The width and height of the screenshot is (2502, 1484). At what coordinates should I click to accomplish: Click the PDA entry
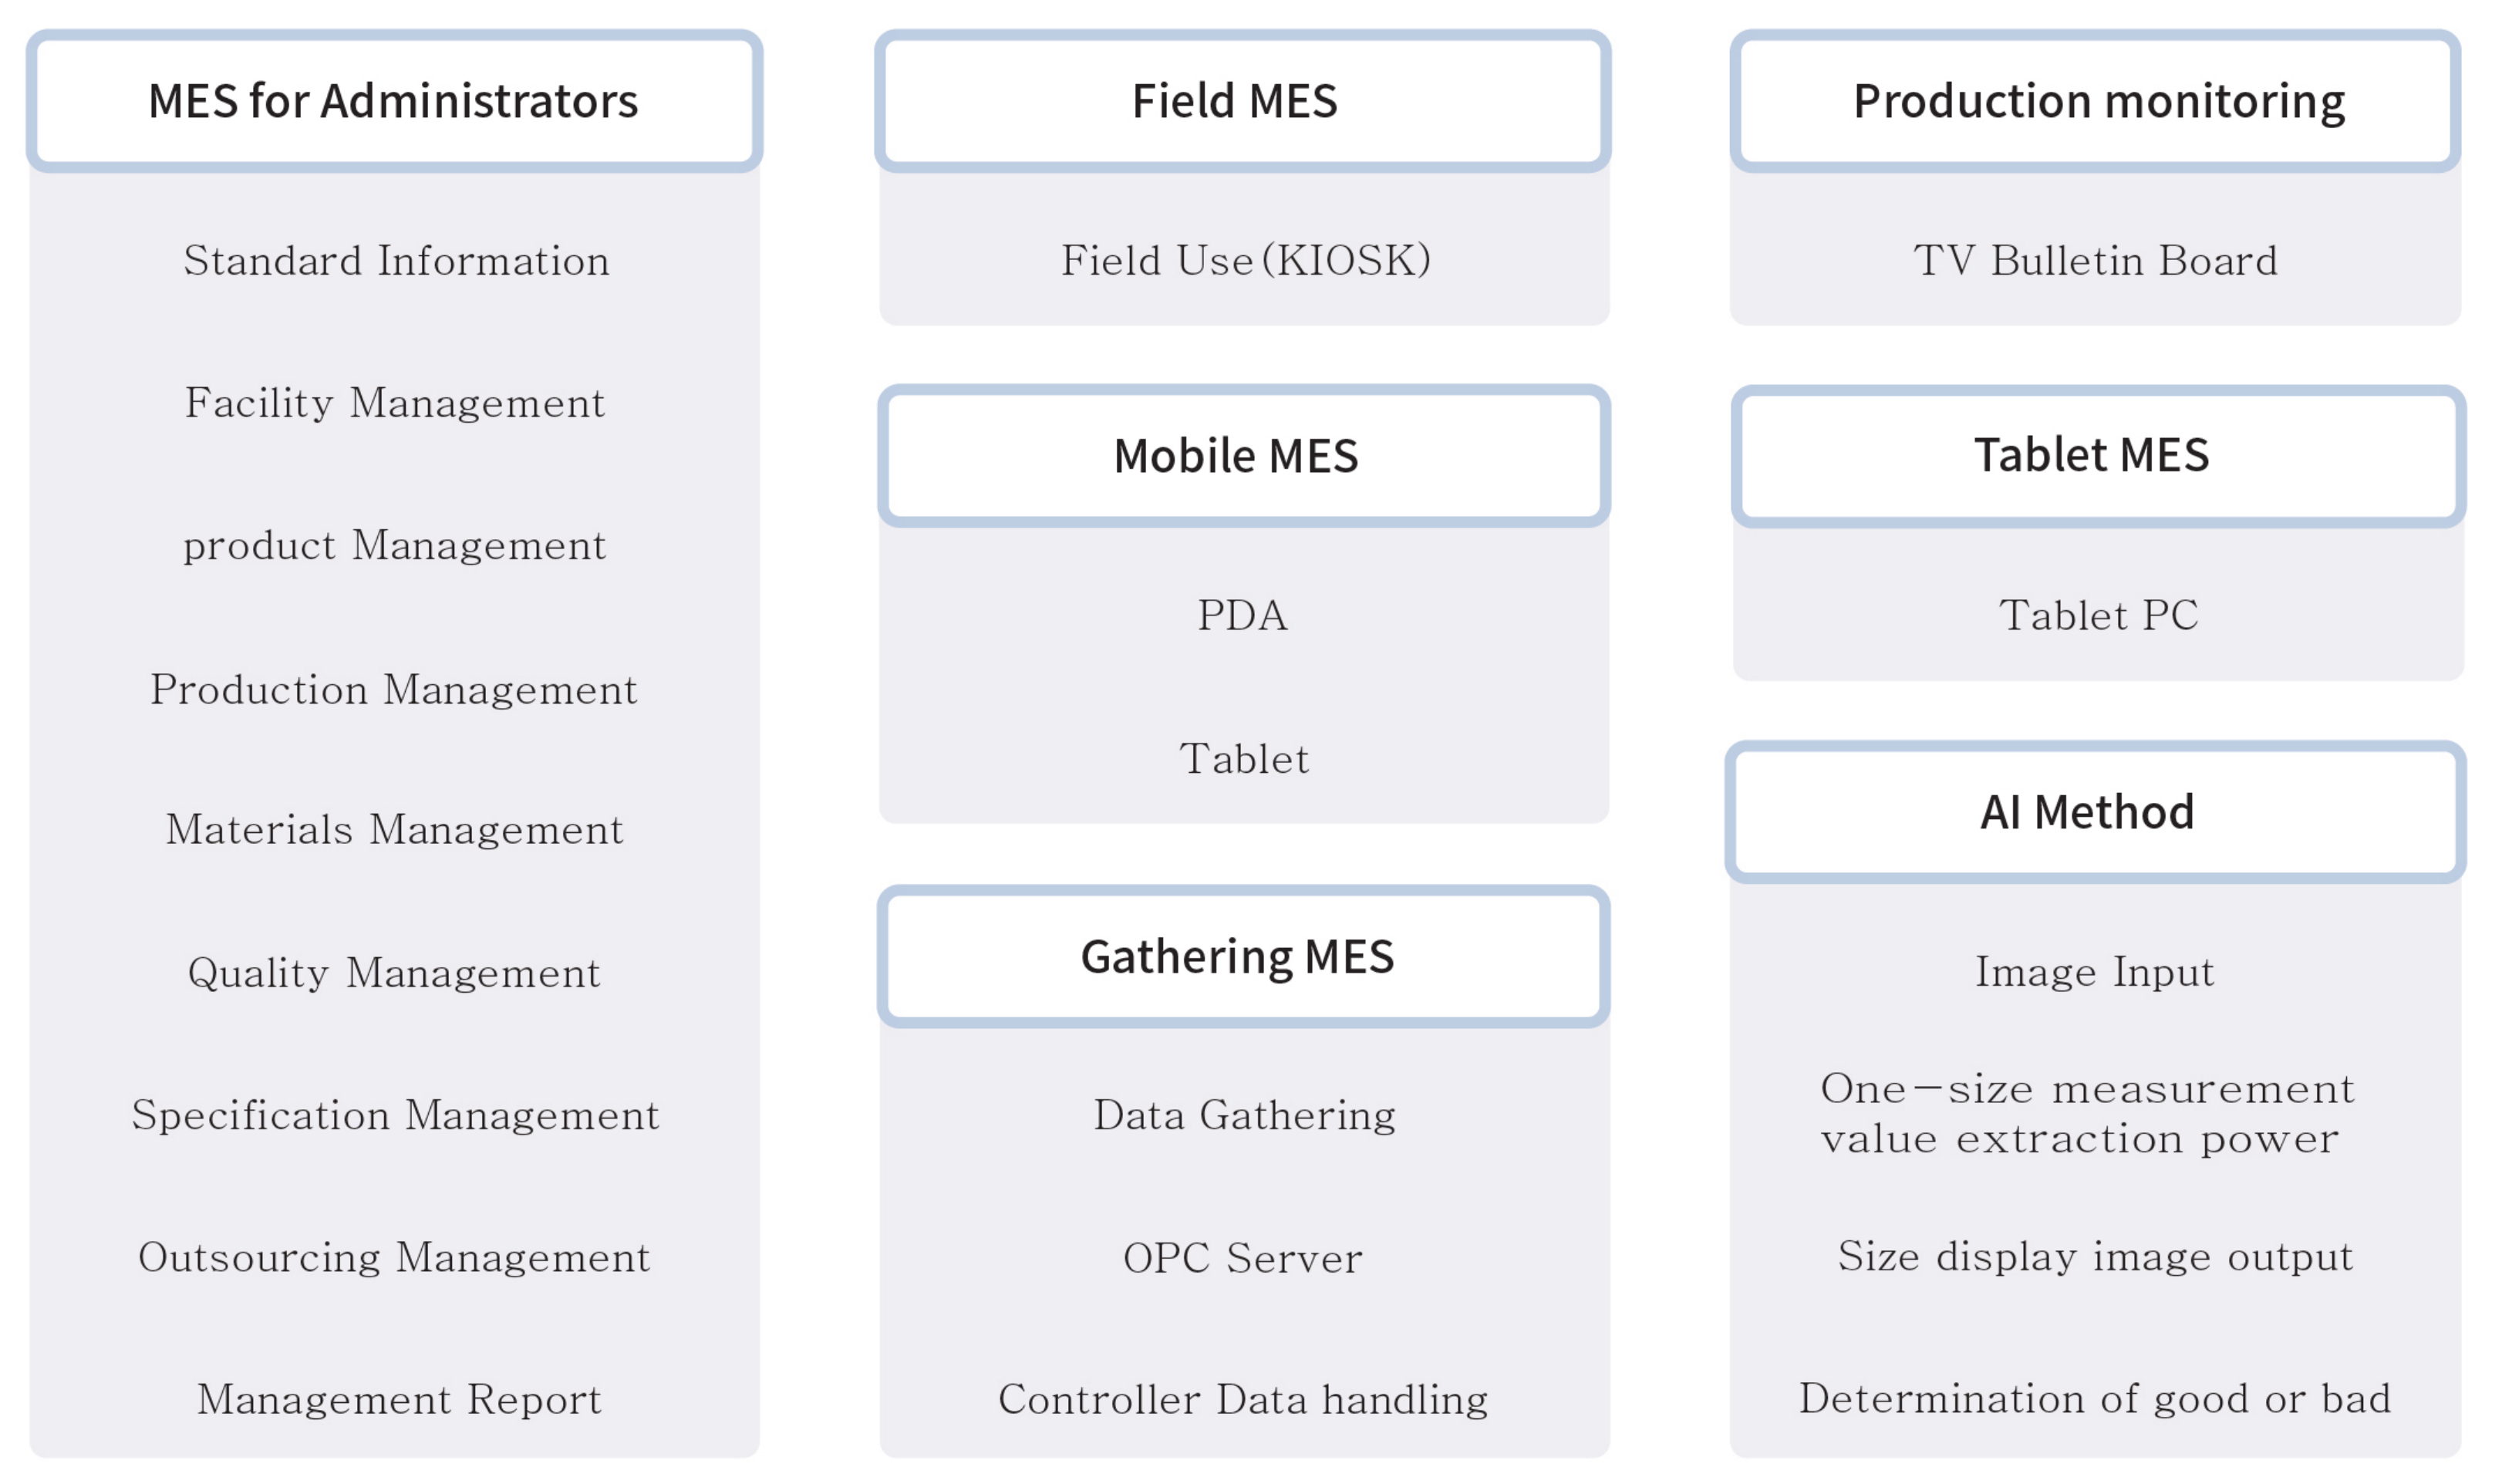tap(1243, 615)
